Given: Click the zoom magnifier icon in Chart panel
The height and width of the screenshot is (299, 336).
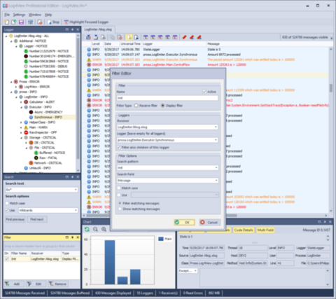Looking at the screenshot, I should click(x=95, y=229).
